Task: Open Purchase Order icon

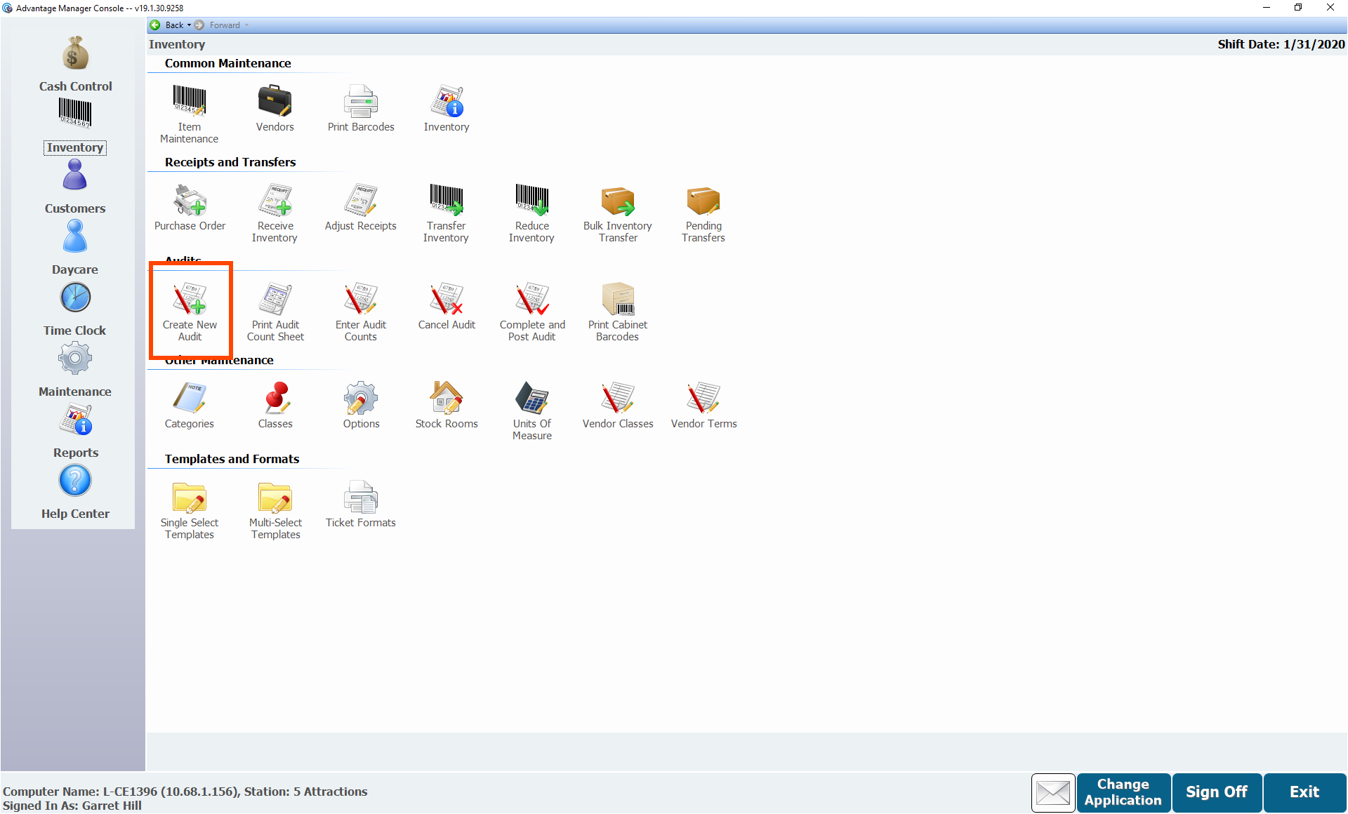Action: coord(190,201)
